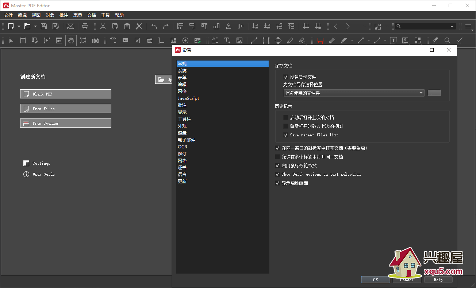This screenshot has height=288, width=476.
Task: Expand the dropdown arrow beside Open folder
Action: click(x=35, y=26)
